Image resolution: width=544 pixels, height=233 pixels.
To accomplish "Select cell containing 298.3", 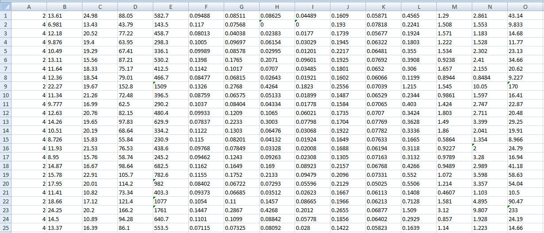I will (x=171, y=42).
